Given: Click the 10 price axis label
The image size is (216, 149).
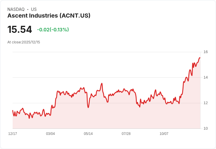Looking at the screenshot, I should coord(205,128).
